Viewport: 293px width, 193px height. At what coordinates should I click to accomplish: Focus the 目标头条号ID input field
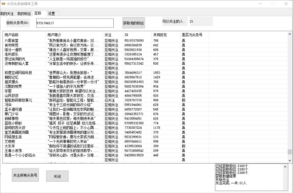(x=75, y=23)
